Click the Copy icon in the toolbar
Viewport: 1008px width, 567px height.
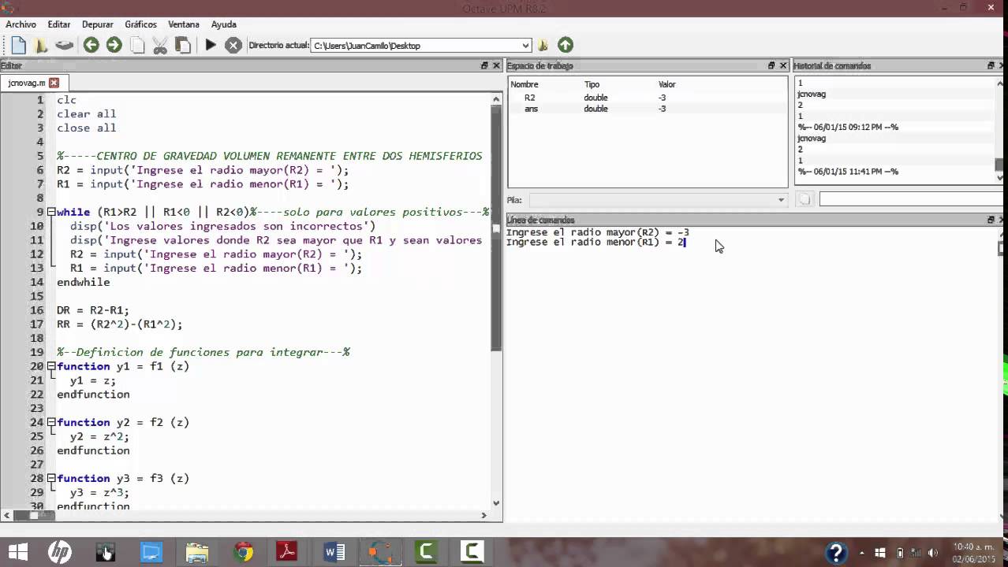point(137,46)
